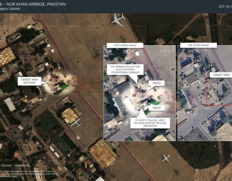Click the 'POST STRIKE IMAGE' label
The height and width of the screenshot is (181, 232).
[x=125, y=45]
